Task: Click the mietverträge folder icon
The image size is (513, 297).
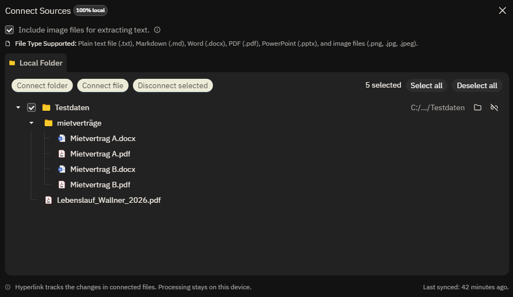Action: point(49,123)
